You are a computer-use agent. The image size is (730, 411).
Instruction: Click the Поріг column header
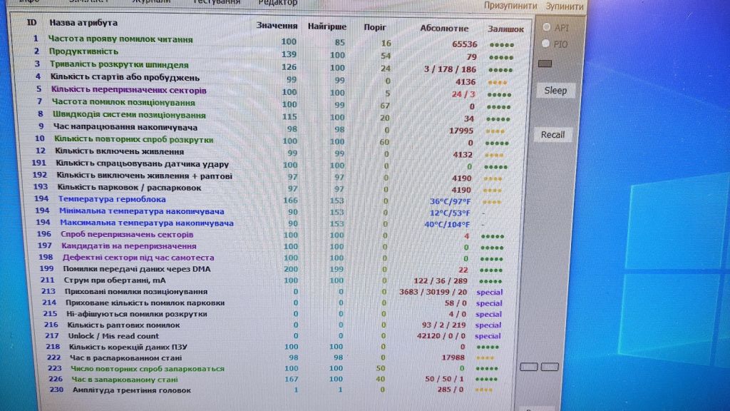[375, 28]
